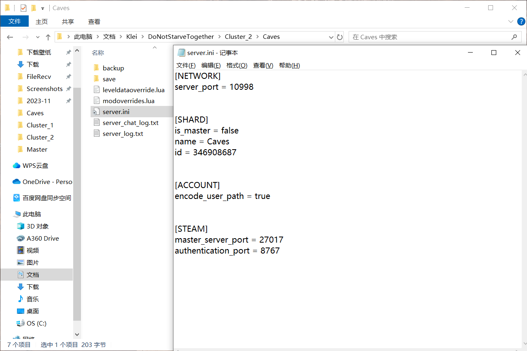Open Notepad 查看(V) menu

tap(263, 65)
